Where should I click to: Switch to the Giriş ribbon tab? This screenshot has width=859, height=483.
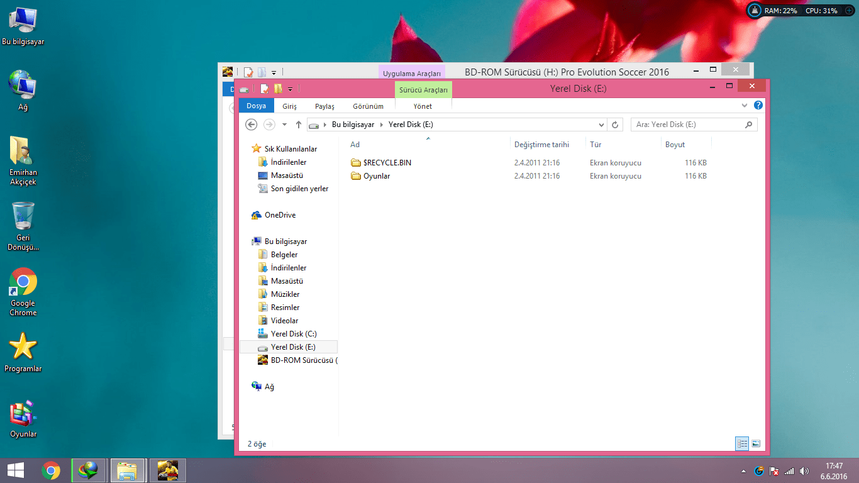click(x=289, y=106)
